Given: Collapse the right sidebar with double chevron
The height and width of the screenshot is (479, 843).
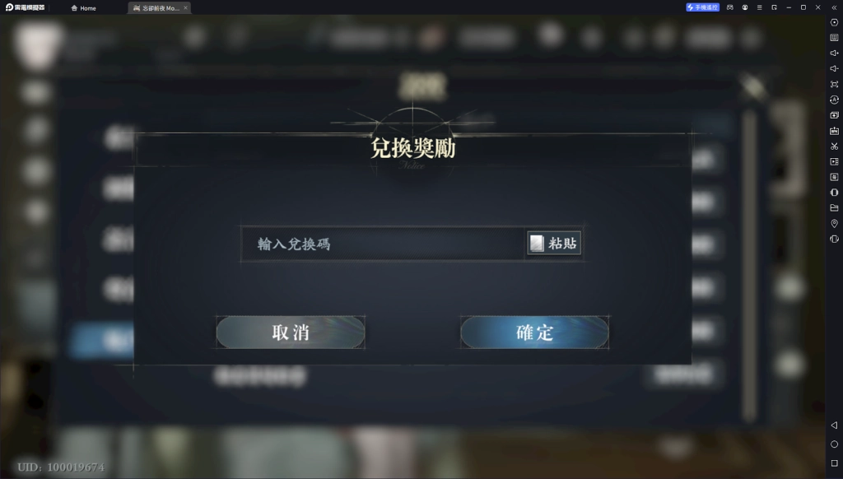Looking at the screenshot, I should pos(834,7).
